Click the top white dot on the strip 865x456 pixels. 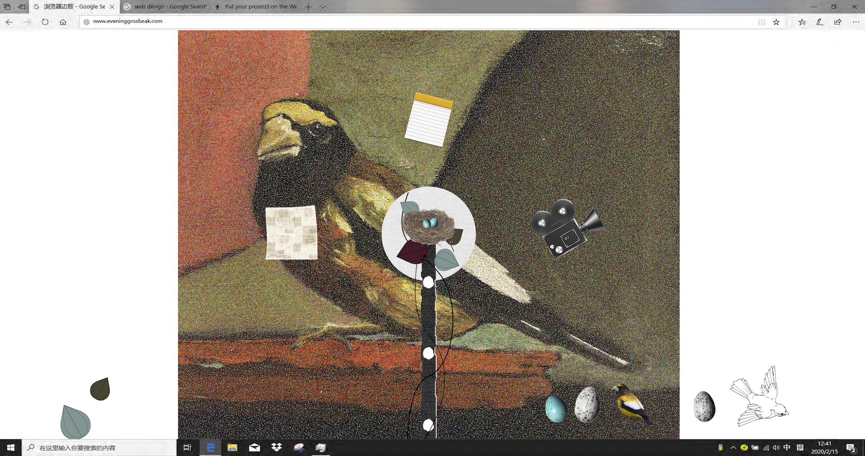pyautogui.click(x=428, y=282)
